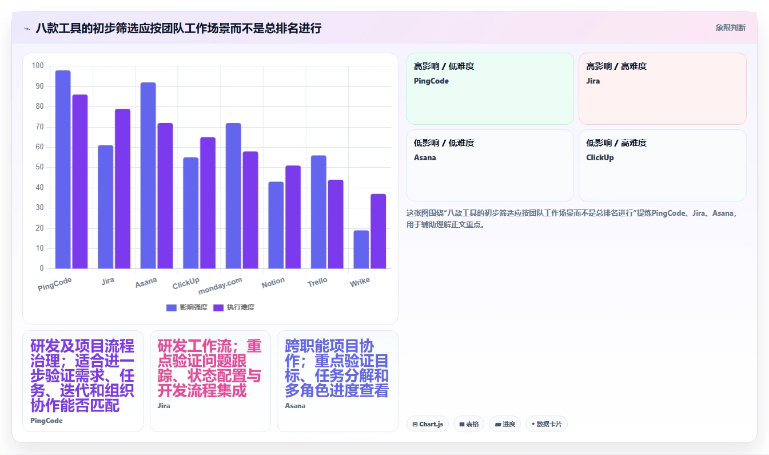Viewport: 769px width, 455px height.
Task: Click the Jira x-axis label
Action: tap(107, 281)
